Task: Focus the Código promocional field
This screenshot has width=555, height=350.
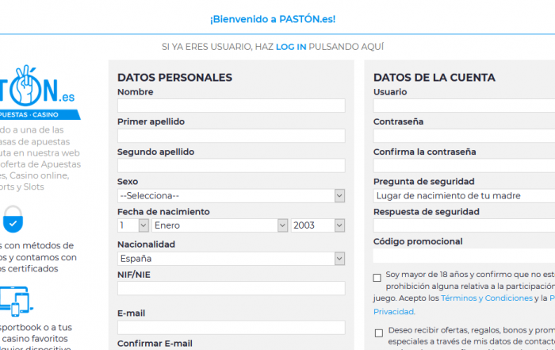Action: click(x=464, y=256)
